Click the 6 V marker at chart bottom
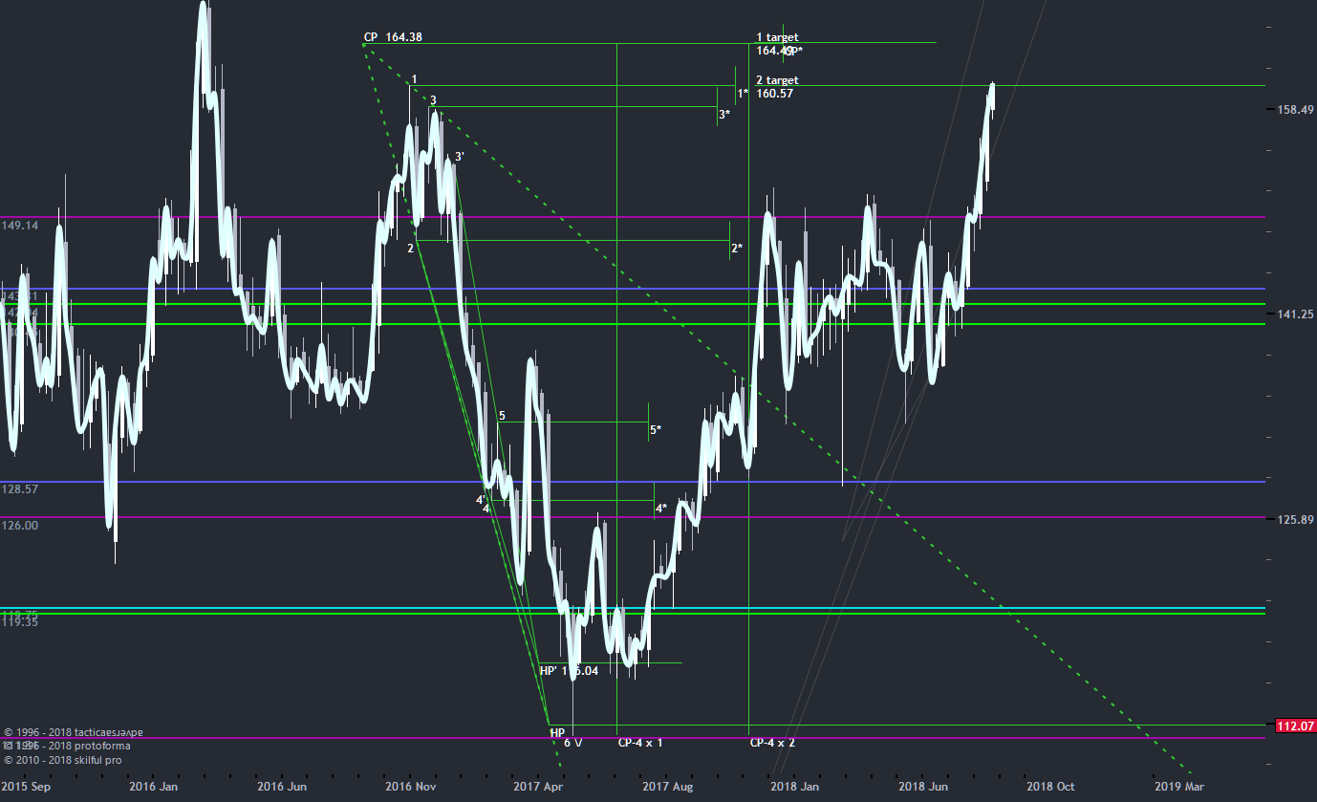This screenshot has height=802, width=1317. (572, 743)
